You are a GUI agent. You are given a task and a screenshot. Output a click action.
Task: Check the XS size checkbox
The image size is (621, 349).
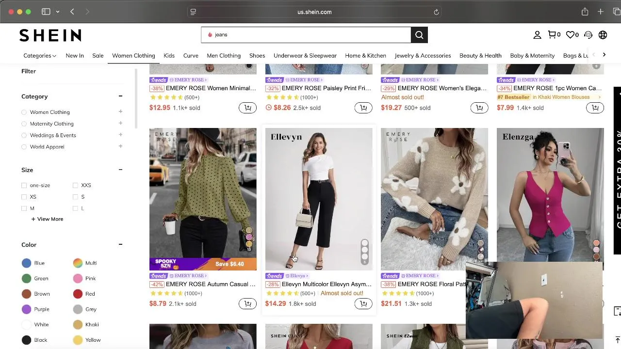coord(24,197)
